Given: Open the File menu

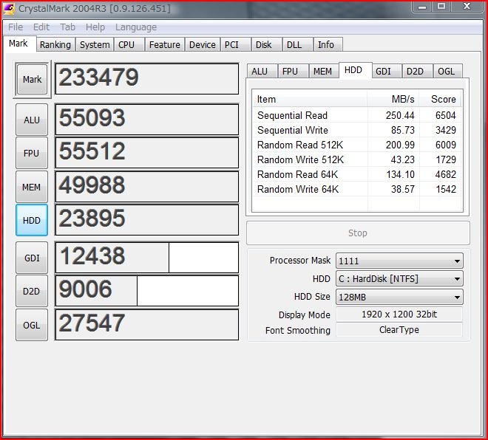Looking at the screenshot, I should [16, 27].
